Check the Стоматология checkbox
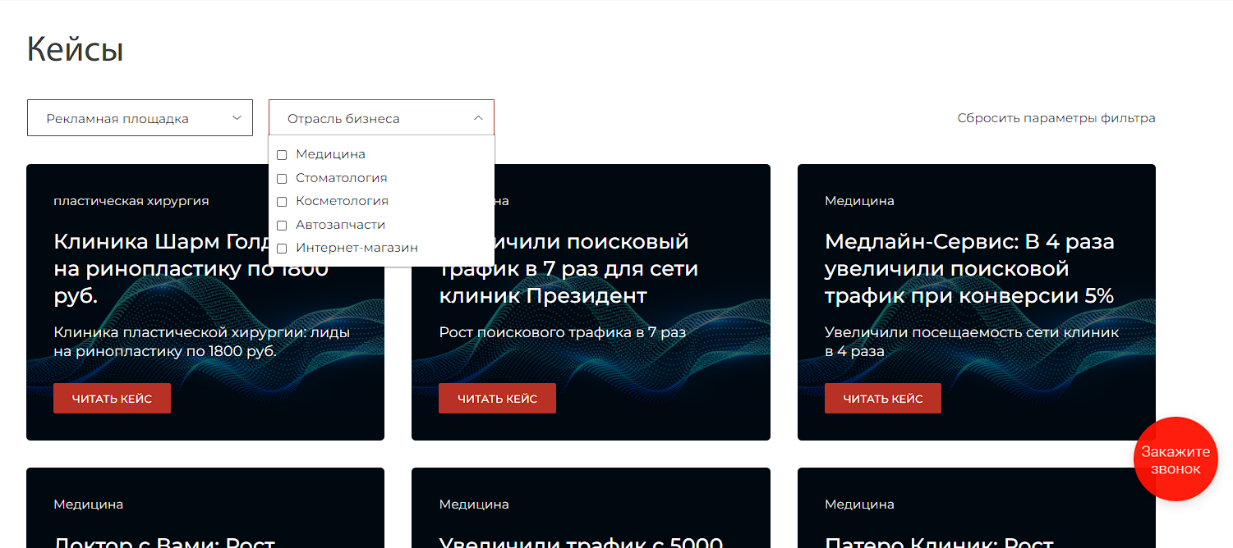This screenshot has width=1233, height=548. [282, 179]
